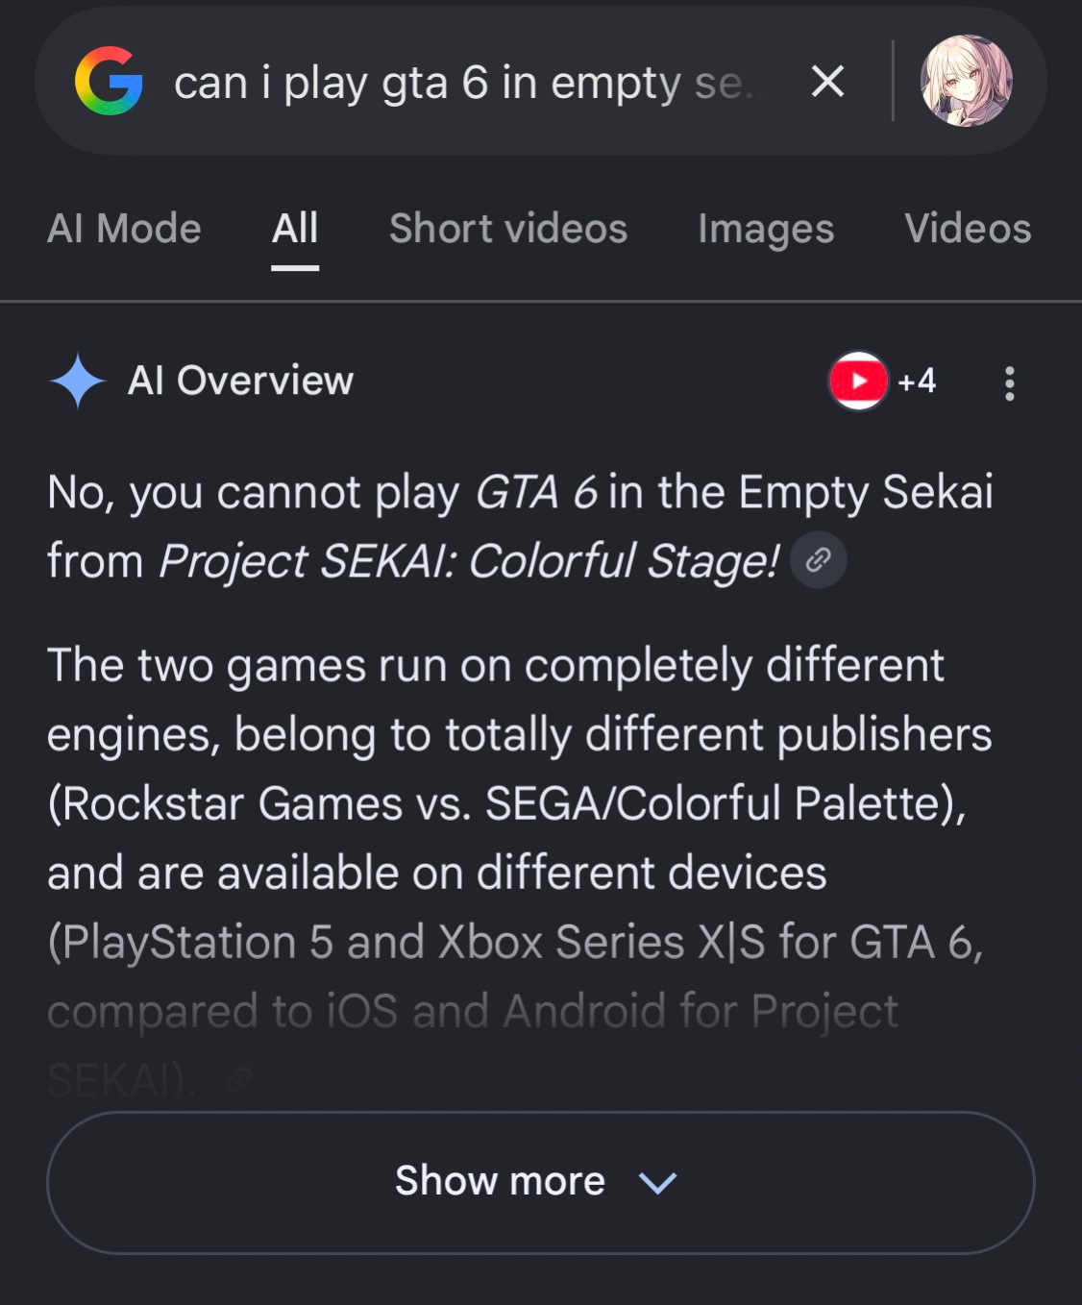The image size is (1082, 1305).
Task: Click the Project SEKAI: Colorful Stage! title text
Action: click(469, 561)
